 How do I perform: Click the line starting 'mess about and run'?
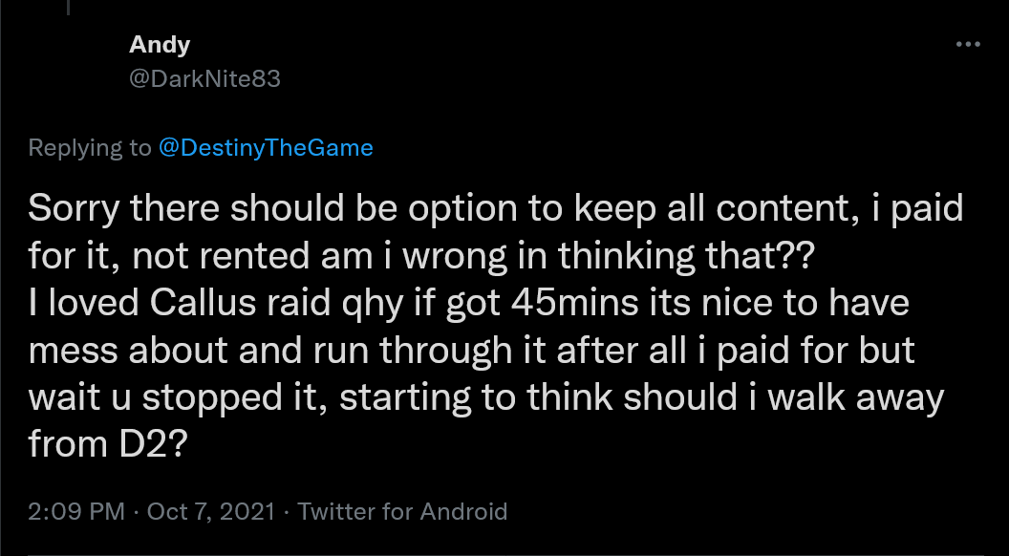pos(472,350)
